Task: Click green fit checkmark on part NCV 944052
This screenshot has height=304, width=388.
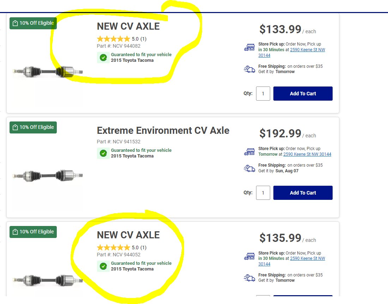Action: (x=103, y=266)
